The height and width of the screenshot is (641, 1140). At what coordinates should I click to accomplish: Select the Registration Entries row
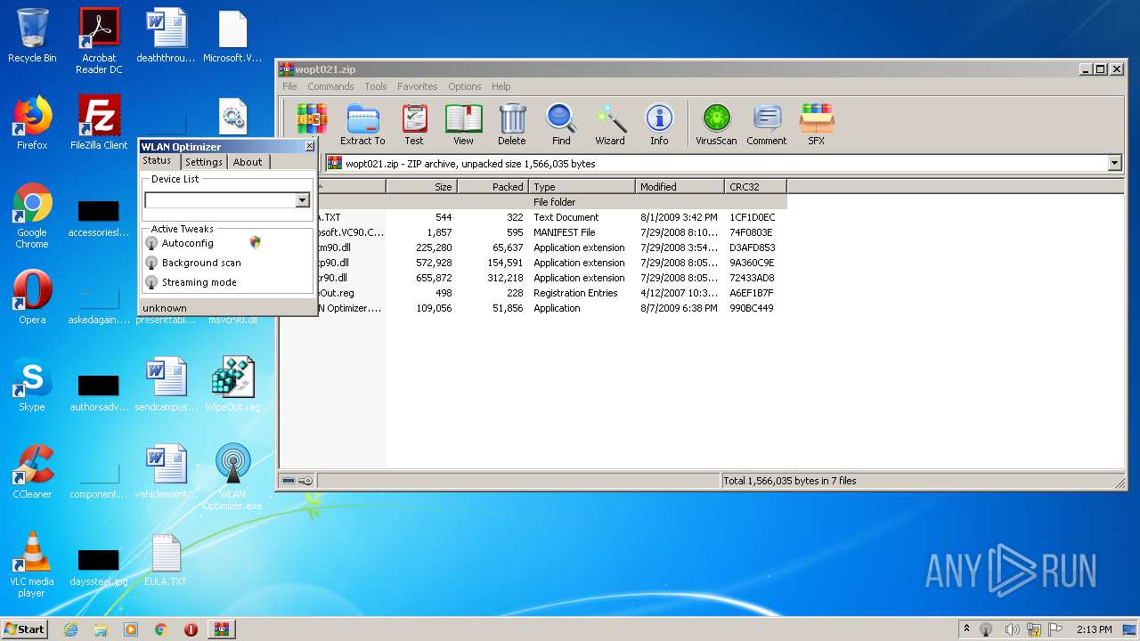coord(533,293)
